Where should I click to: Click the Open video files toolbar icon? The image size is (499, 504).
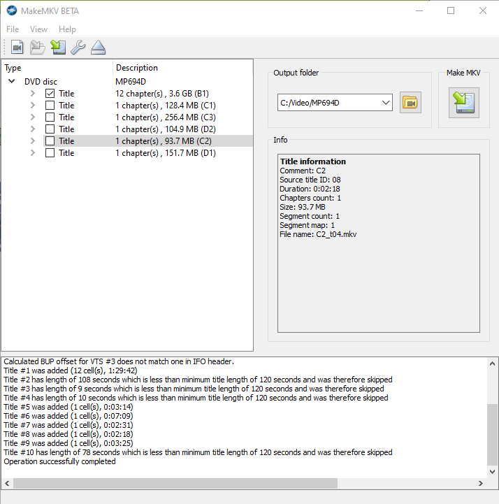17,48
